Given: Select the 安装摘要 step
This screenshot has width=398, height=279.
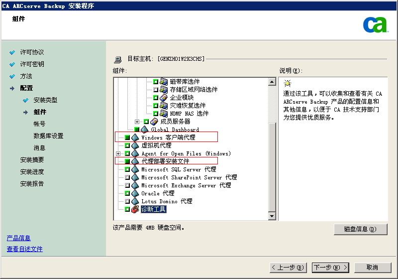Looking at the screenshot, I should [32, 160].
